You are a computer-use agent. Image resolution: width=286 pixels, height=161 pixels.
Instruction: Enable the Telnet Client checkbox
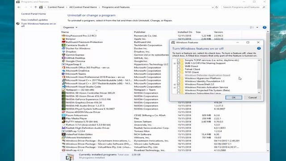click(178, 69)
